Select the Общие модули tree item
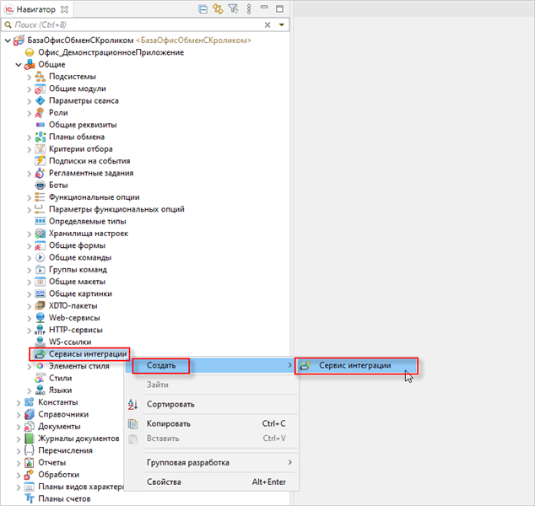The image size is (535, 506). tap(77, 89)
